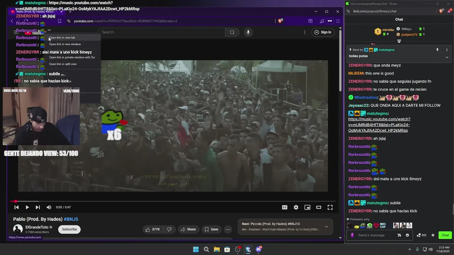Unpin the pinned message in Kick chat
Image resolution: width=454 pixels, height=255 pixels.
437,50
